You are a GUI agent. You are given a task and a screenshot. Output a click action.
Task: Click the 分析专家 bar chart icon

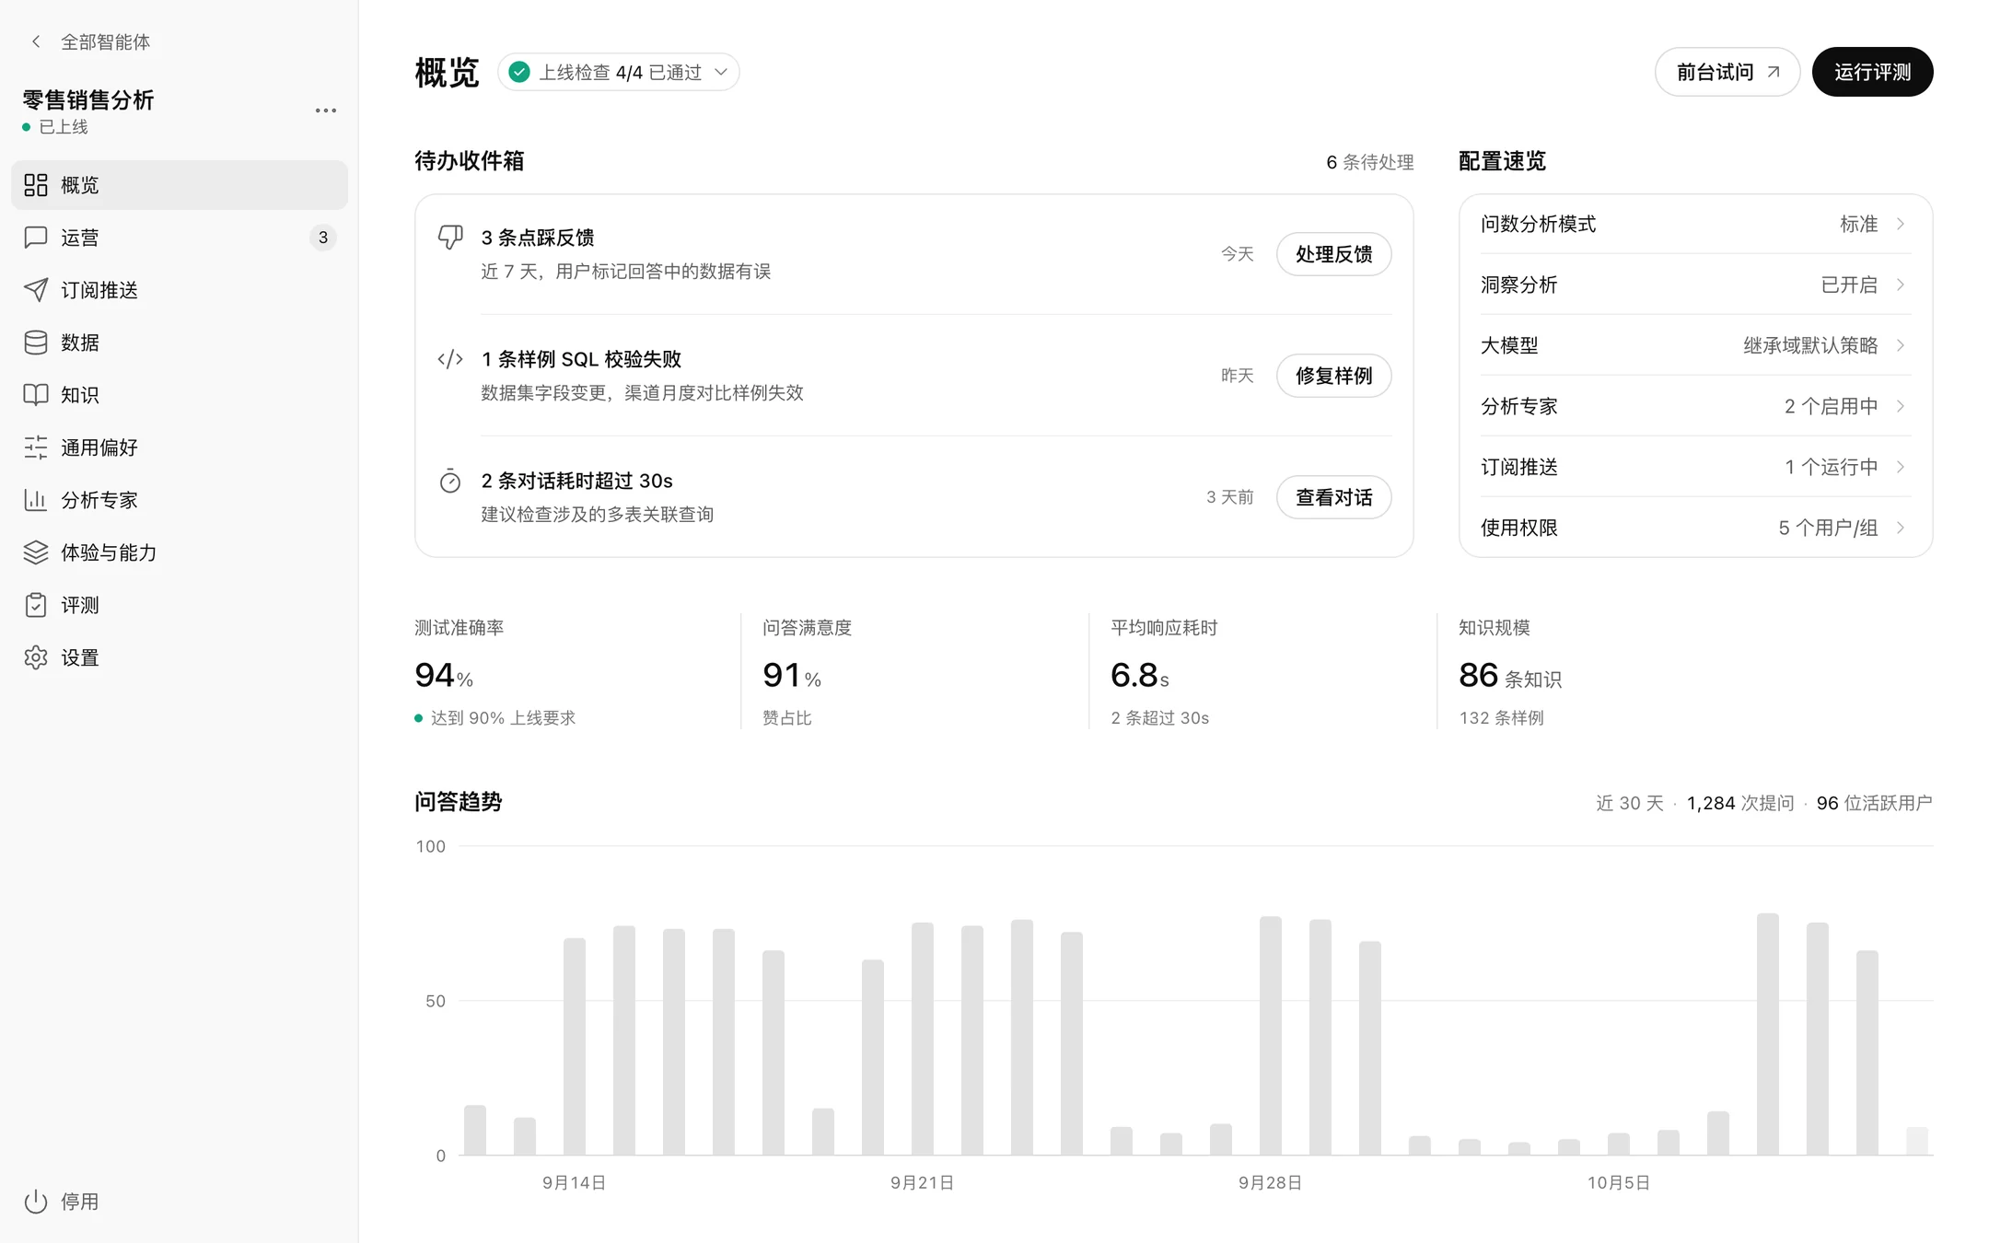[36, 500]
